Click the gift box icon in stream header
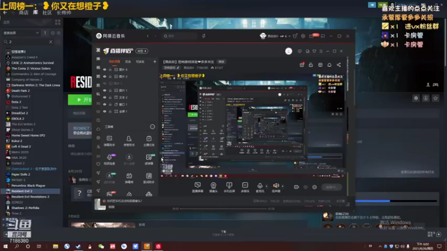The height and width of the screenshot is (251, 447). (302, 65)
